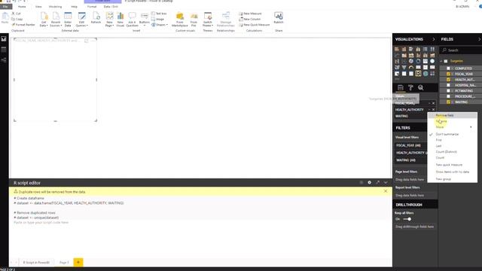This screenshot has height=271, width=482.
Task: Check the PCTWAITING field checkbox
Action: pyautogui.click(x=448, y=90)
